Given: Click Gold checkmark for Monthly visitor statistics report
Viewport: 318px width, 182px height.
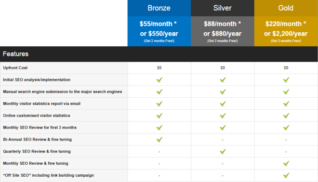Looking at the screenshot, I should (286, 104).
